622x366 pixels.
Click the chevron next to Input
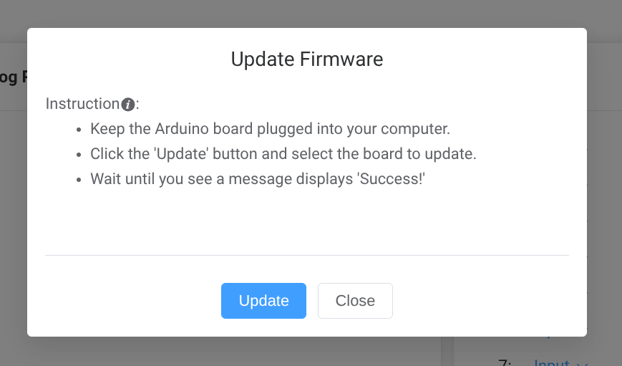pyautogui.click(x=582, y=364)
